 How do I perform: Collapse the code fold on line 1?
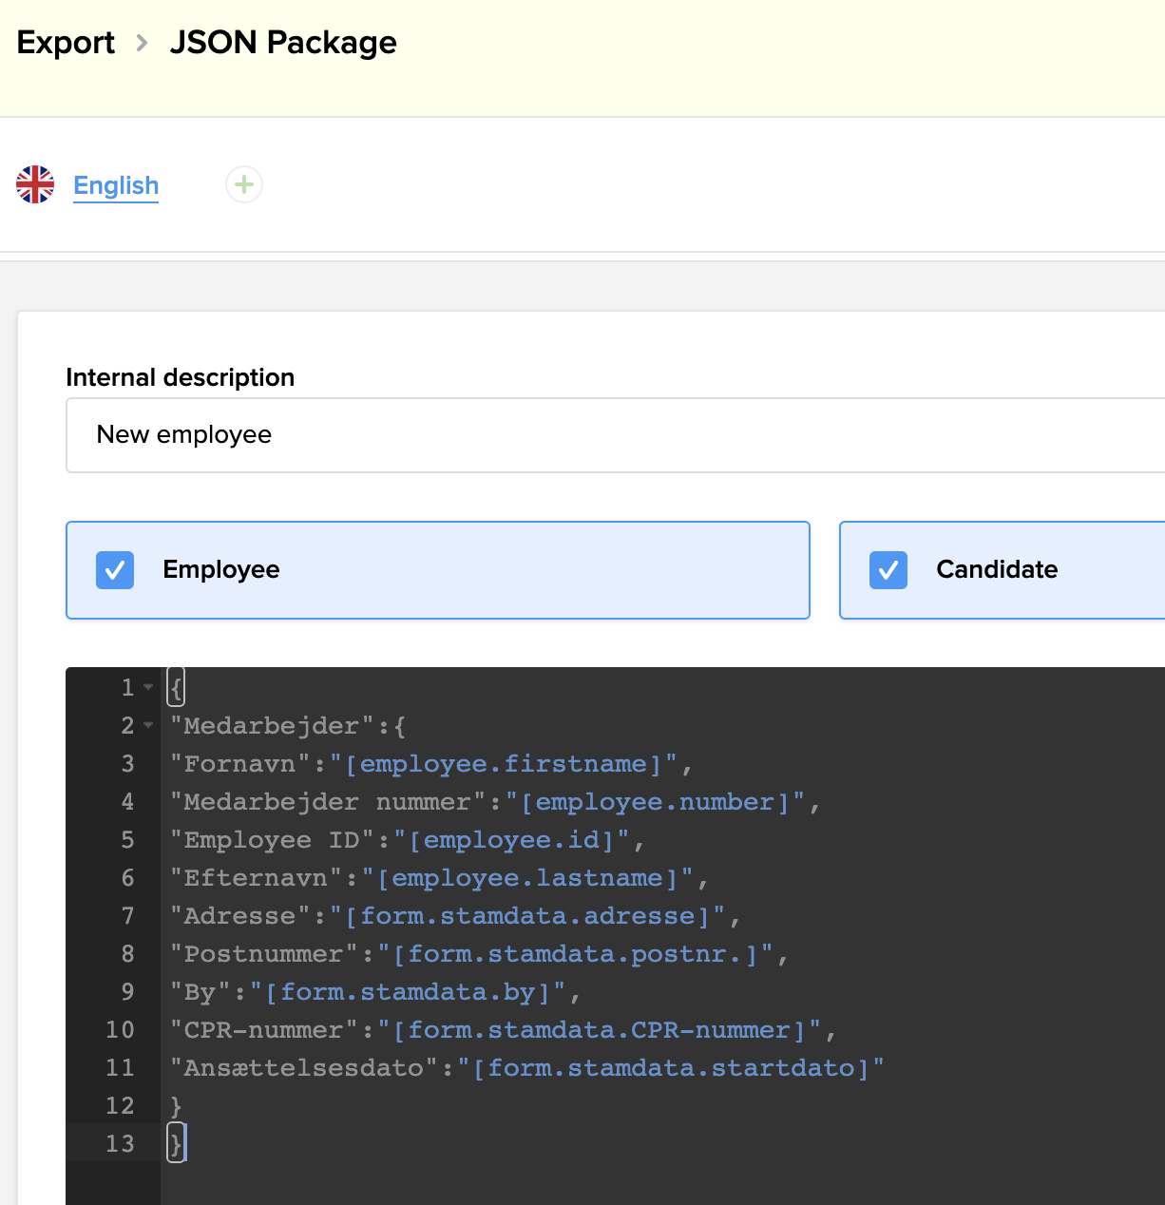(148, 687)
